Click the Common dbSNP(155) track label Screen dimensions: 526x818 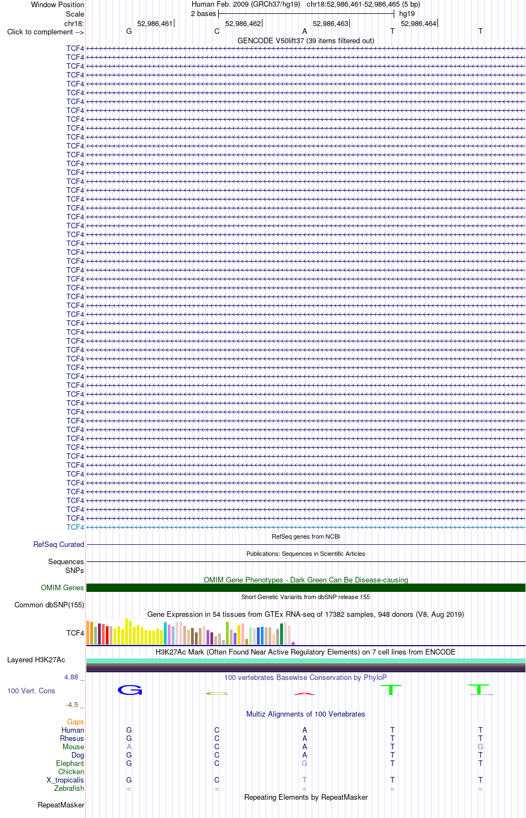(49, 605)
